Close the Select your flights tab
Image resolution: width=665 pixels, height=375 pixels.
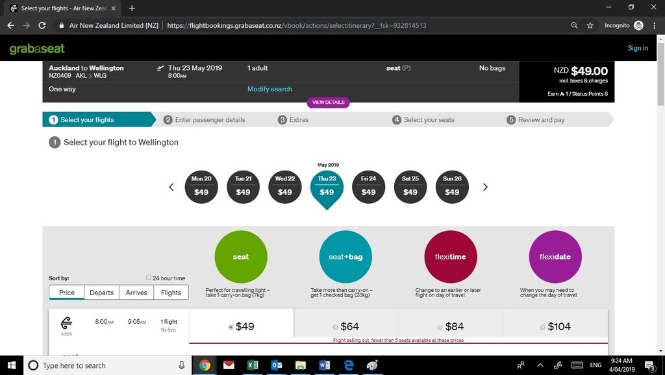(113, 8)
